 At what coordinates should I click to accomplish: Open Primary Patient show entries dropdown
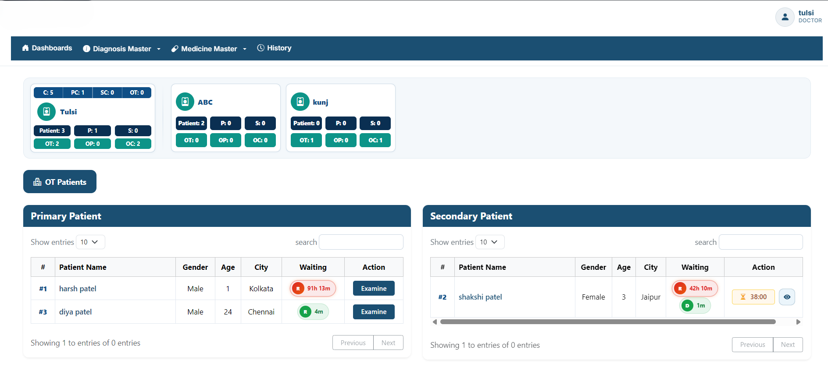pyautogui.click(x=90, y=242)
